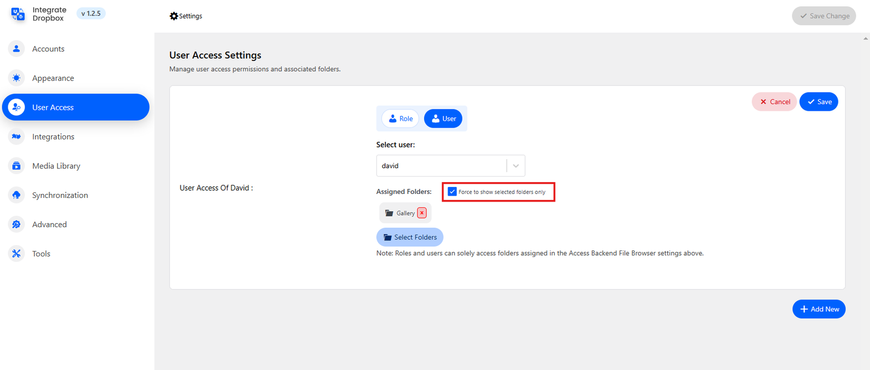The height and width of the screenshot is (370, 870).
Task: Click the v 1.2.5 version badge
Action: pyautogui.click(x=91, y=14)
